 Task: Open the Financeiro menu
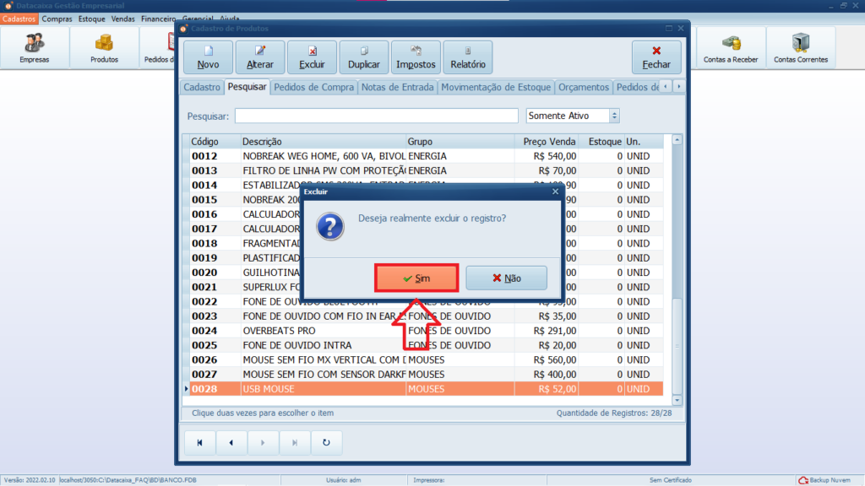pyautogui.click(x=158, y=18)
